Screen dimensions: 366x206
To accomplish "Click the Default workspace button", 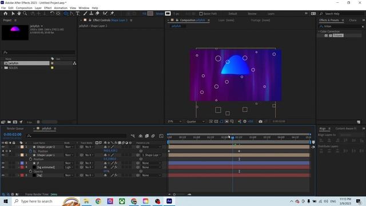I will tap(233, 14).
